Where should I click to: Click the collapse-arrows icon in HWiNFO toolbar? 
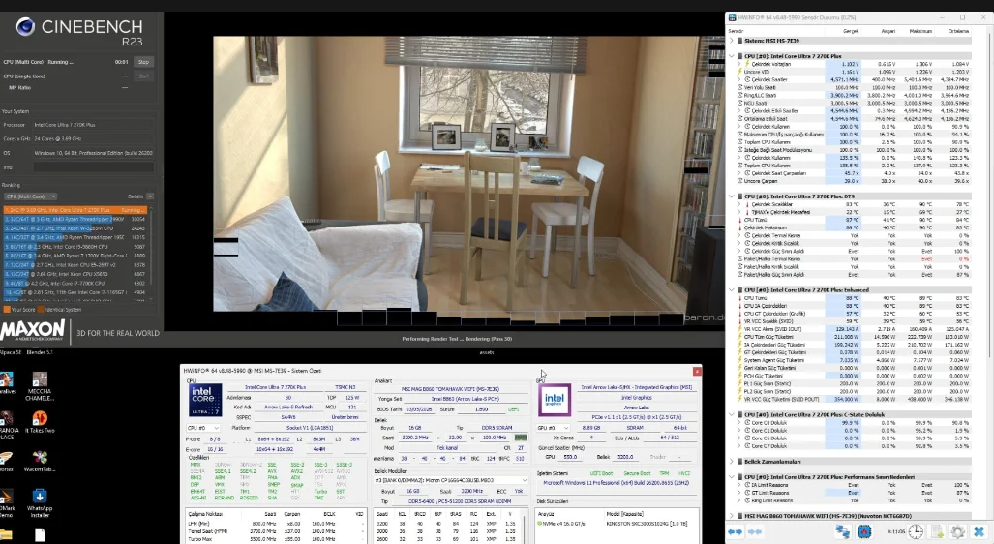click(755, 531)
